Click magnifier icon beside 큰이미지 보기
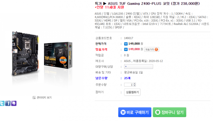Image resolution: width=213 pixels, height=121 pixels. pyautogui.click(x=34, y=97)
